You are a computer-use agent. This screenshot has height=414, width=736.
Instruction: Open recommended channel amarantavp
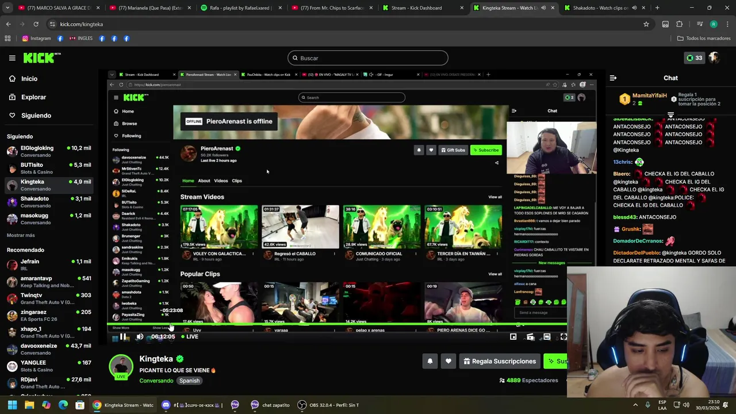click(49, 281)
